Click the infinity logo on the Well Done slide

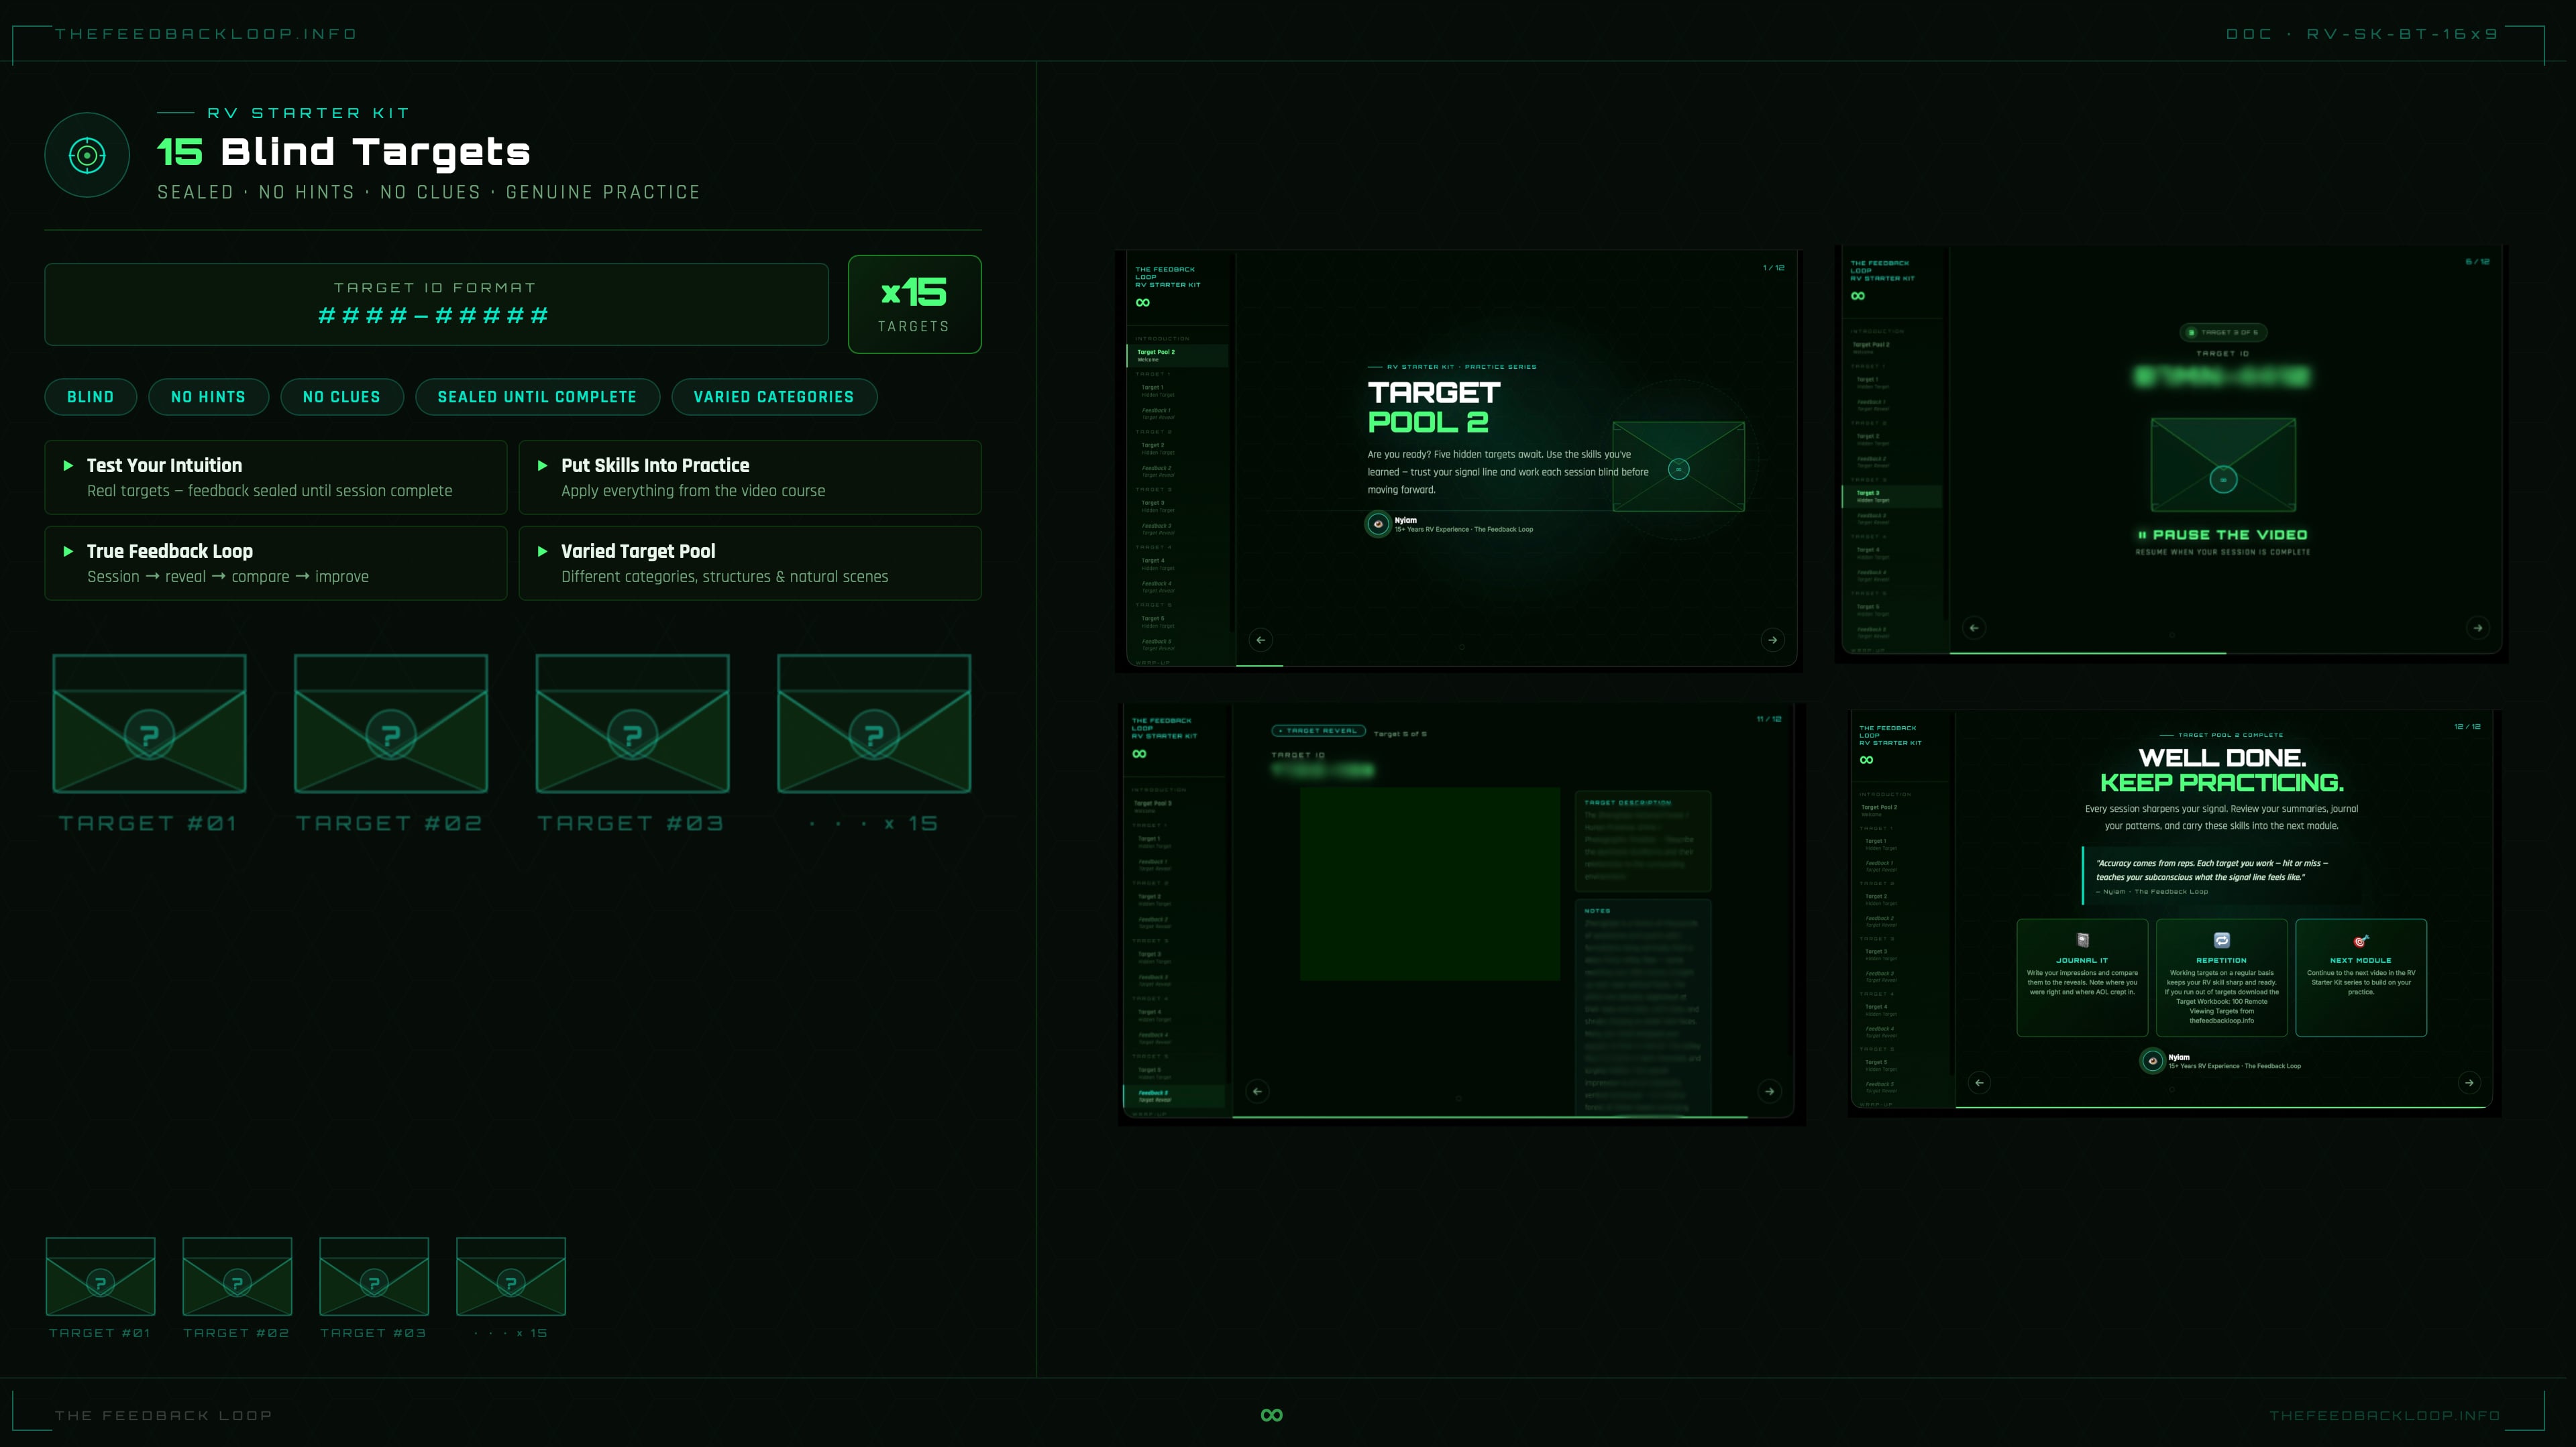(1866, 760)
